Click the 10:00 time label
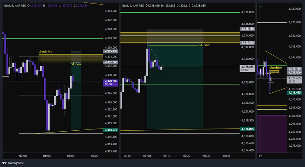The image size is (305, 167). (95, 156)
